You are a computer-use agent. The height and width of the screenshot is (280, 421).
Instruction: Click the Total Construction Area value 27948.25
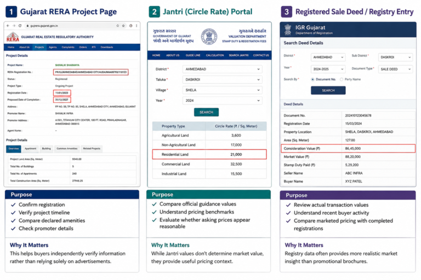(x=78, y=181)
